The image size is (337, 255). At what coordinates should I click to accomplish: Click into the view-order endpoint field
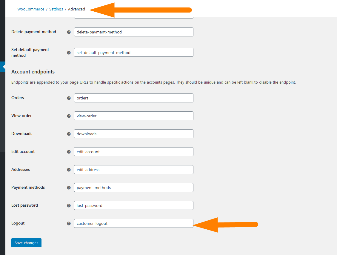point(134,116)
